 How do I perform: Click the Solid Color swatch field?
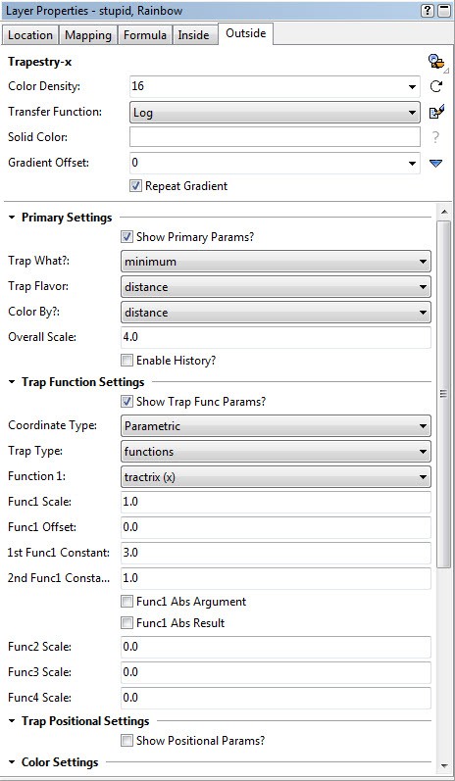tap(276, 137)
